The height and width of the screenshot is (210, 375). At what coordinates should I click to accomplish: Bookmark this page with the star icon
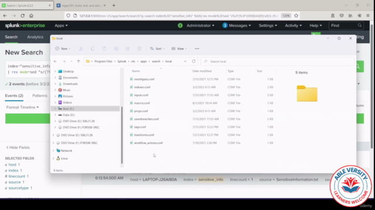click(296, 16)
